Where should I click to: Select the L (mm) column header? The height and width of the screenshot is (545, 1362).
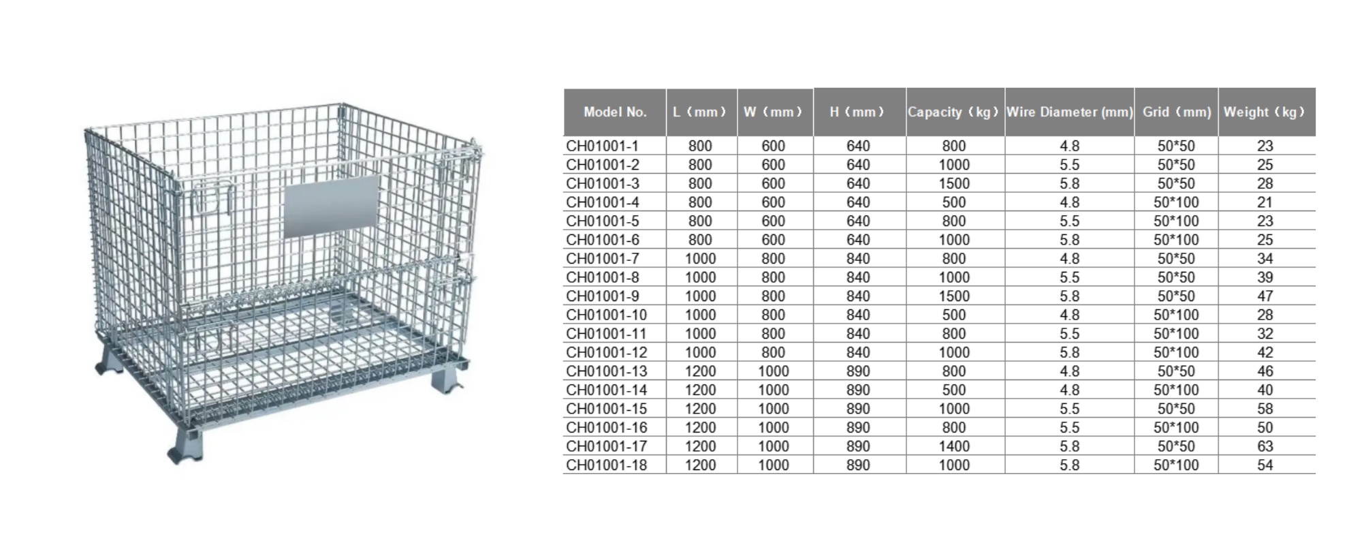701,112
